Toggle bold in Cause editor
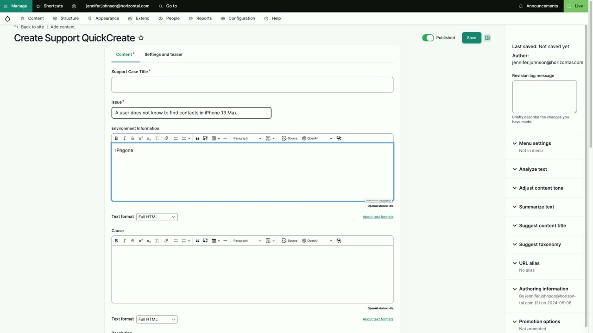Image resolution: width=593 pixels, height=333 pixels. (116, 240)
